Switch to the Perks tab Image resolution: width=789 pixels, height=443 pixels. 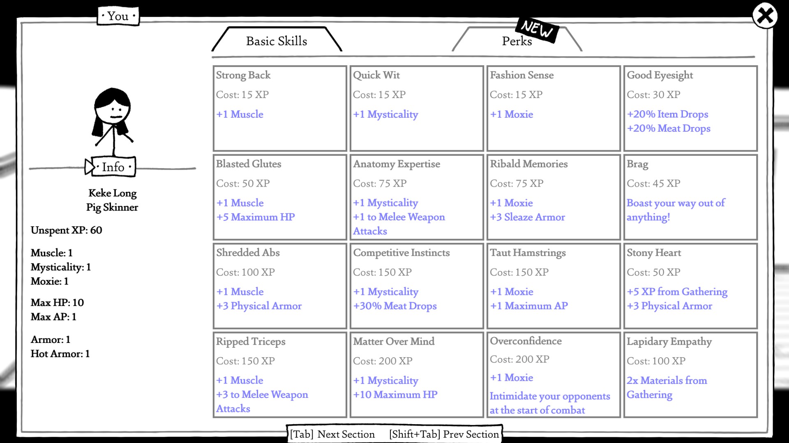[x=517, y=41]
